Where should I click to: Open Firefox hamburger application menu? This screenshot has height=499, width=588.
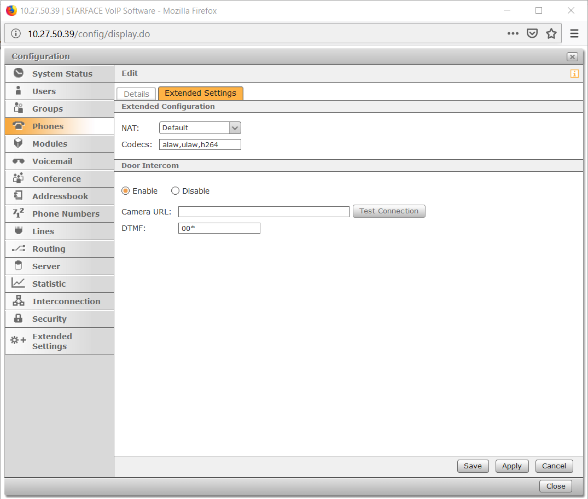[574, 34]
